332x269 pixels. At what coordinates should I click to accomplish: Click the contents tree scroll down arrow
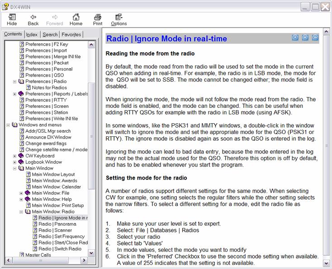91,253
